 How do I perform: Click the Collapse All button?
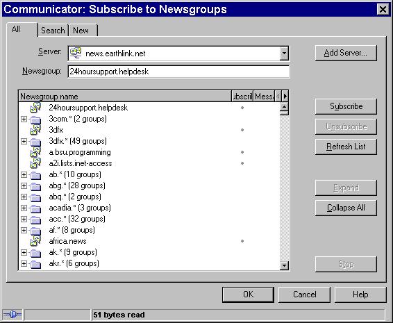(346, 208)
